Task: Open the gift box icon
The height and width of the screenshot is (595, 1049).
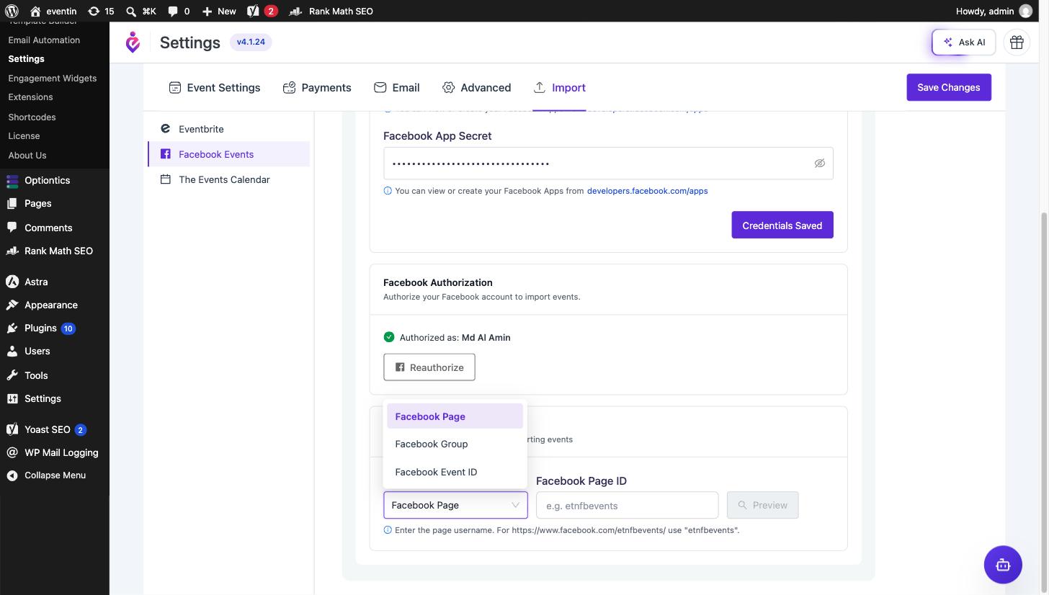Action: point(1017,42)
